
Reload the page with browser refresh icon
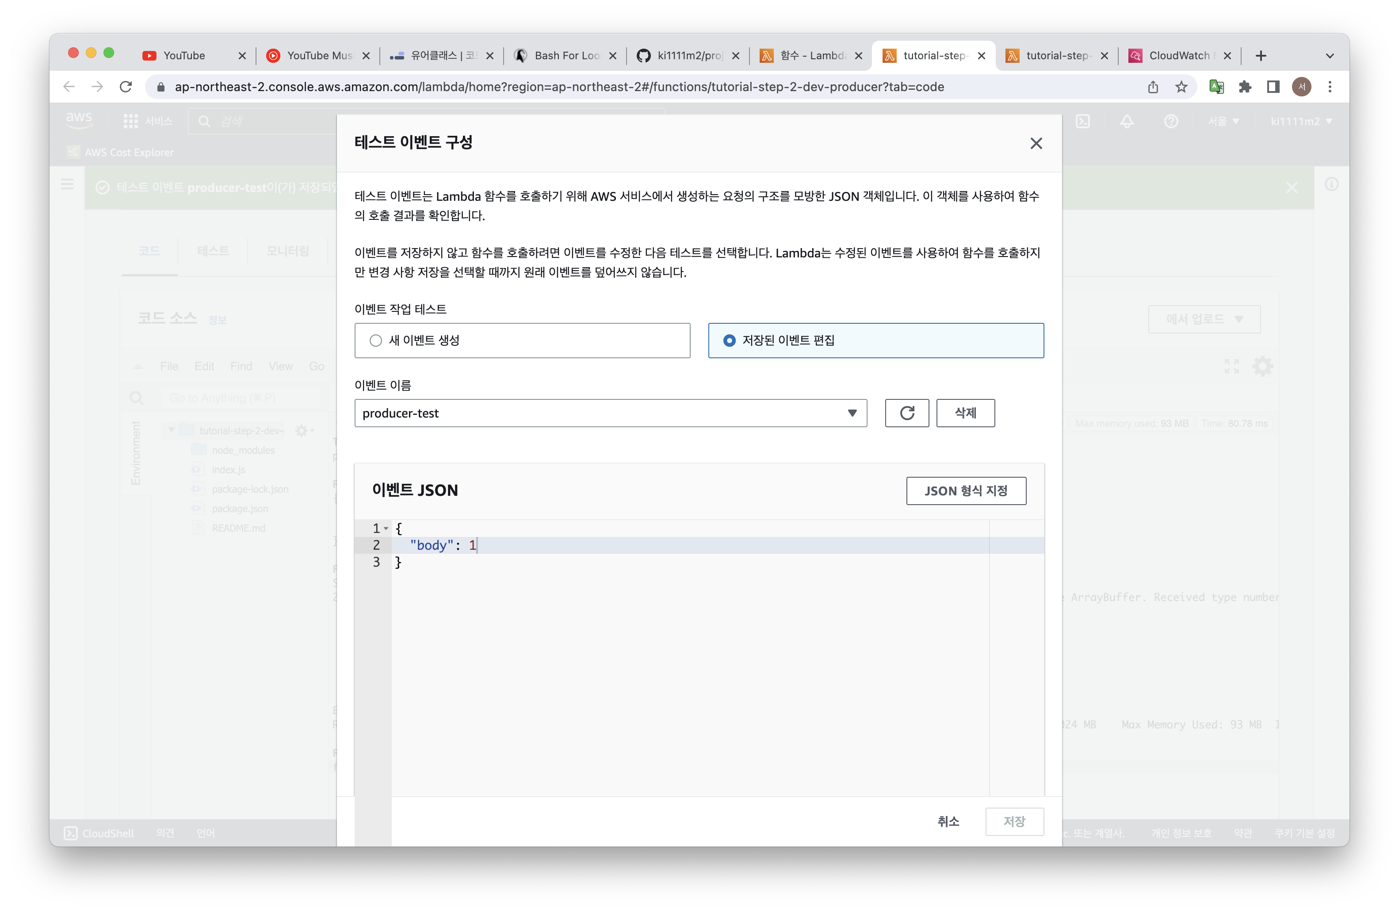click(x=126, y=87)
